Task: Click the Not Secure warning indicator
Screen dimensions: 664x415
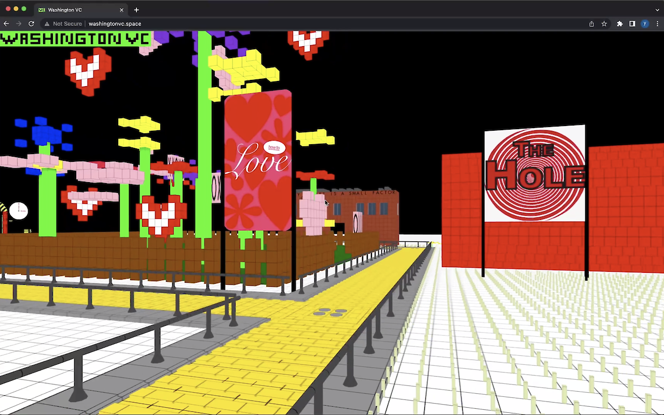Action: 63,24
